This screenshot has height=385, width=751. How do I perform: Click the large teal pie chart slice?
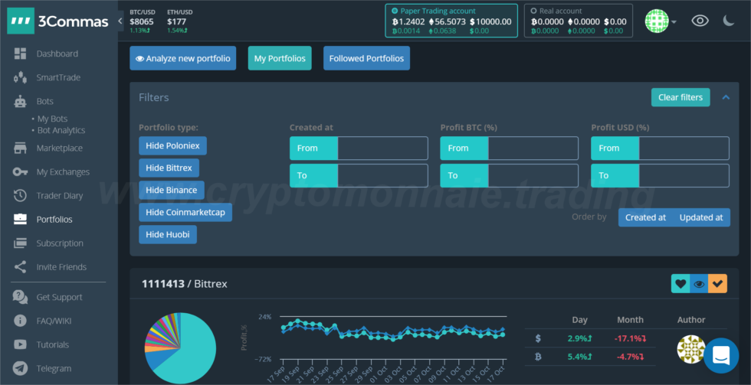coord(192,351)
